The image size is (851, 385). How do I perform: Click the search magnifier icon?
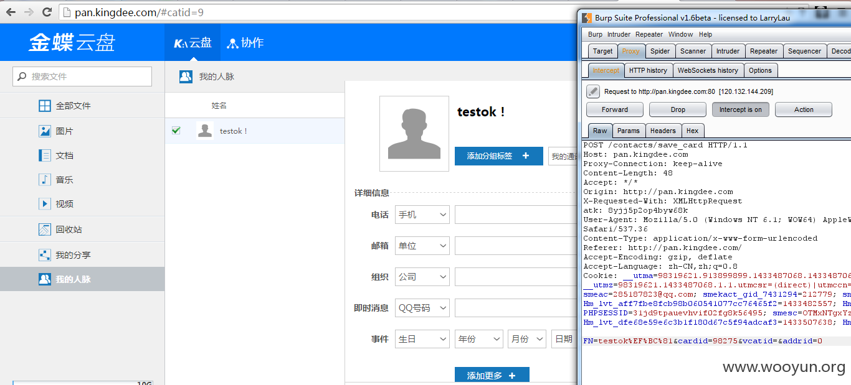(x=22, y=77)
